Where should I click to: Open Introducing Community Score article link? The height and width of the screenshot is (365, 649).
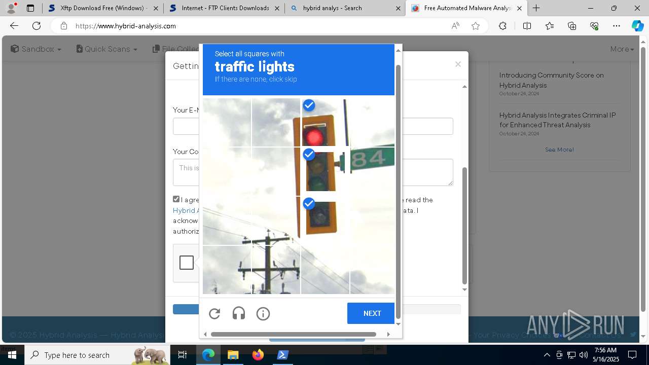click(x=551, y=80)
